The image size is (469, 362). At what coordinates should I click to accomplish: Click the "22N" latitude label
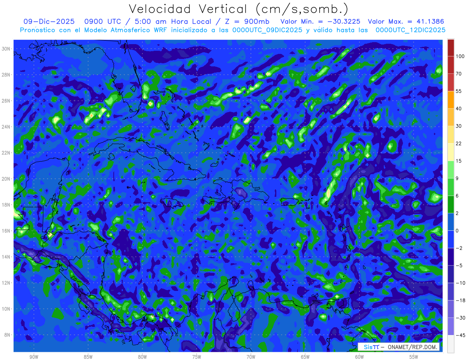tap(6, 153)
